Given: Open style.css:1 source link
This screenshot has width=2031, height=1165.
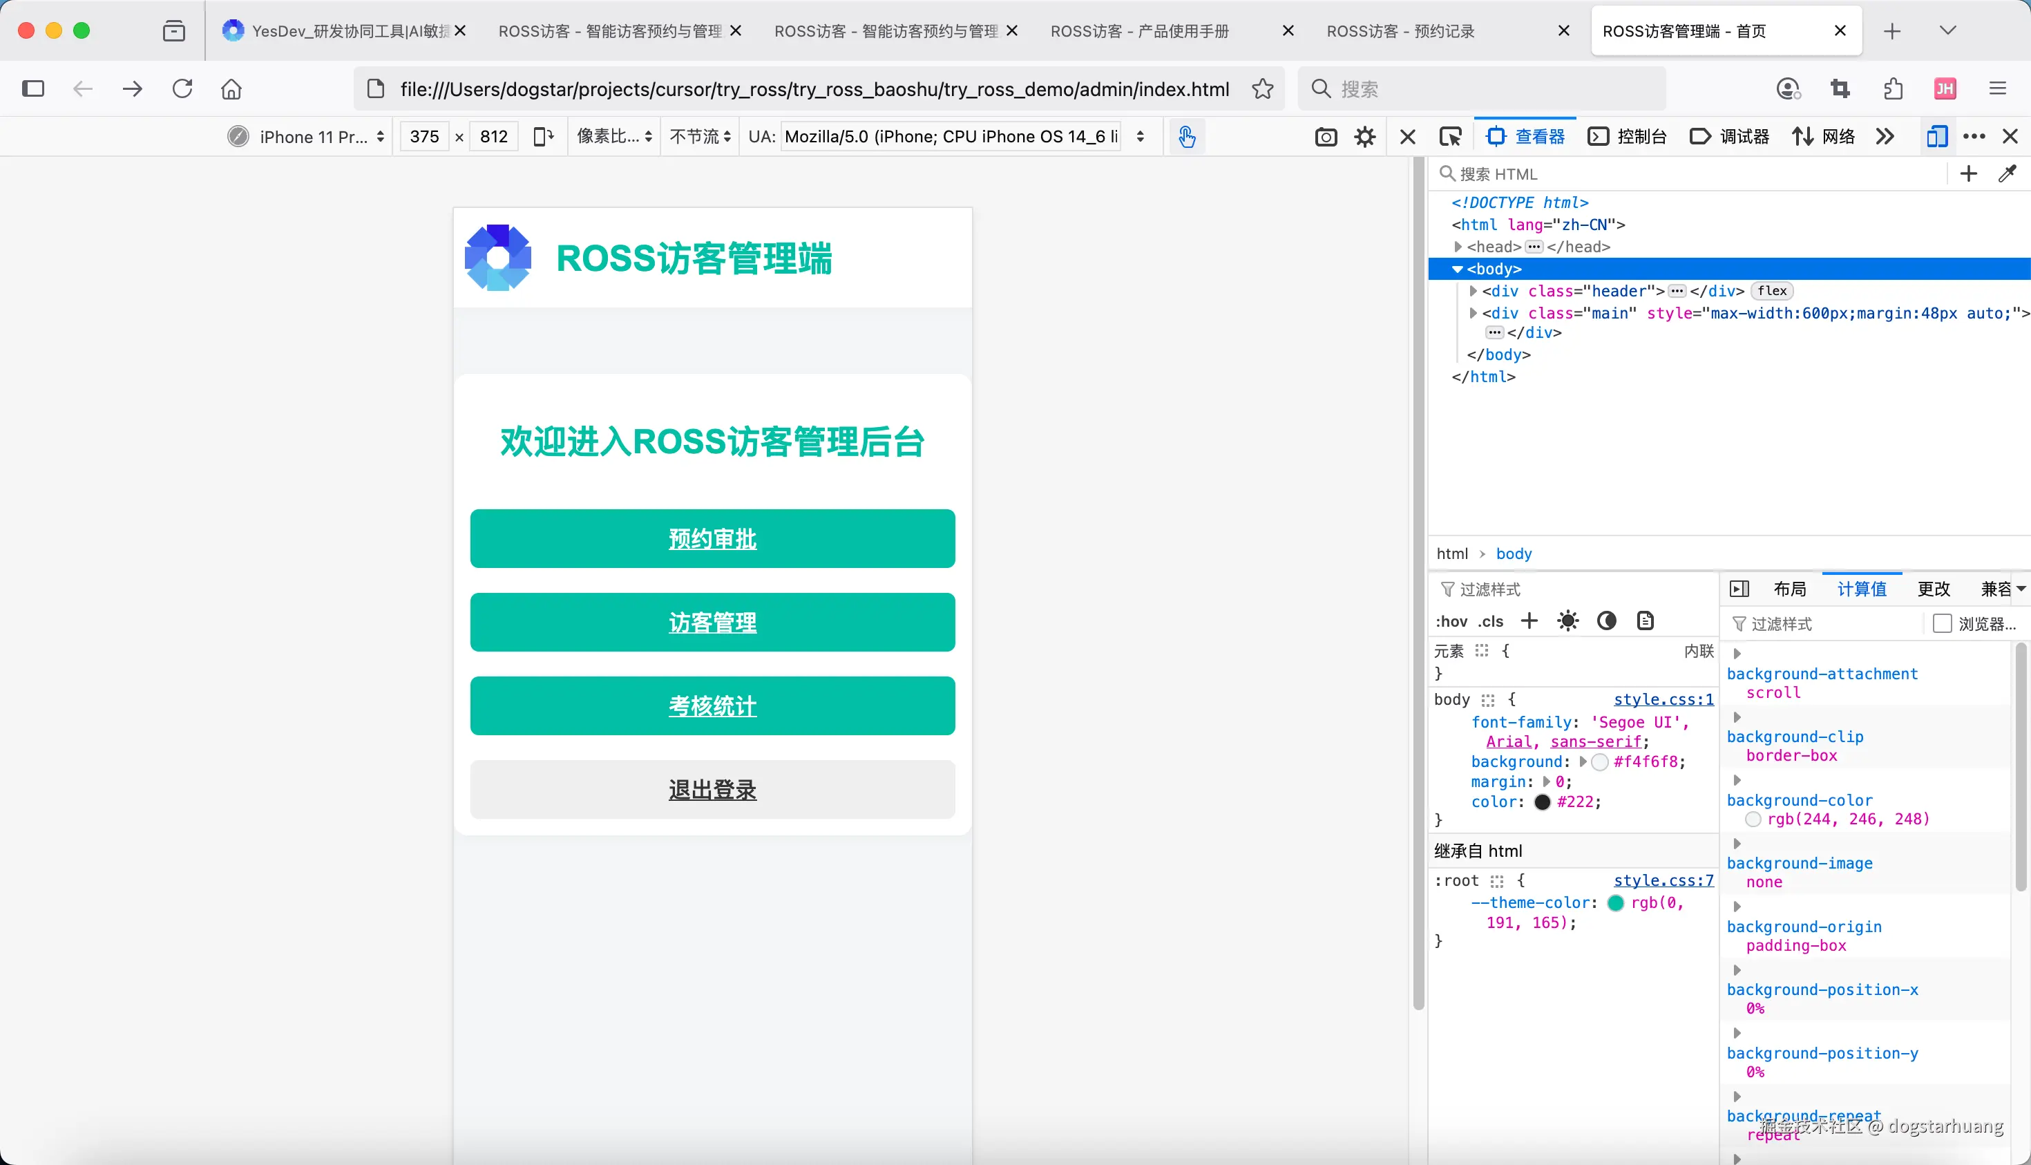Looking at the screenshot, I should 1663,699.
